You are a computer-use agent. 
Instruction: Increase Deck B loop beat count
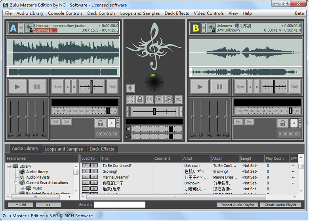tap(300, 120)
